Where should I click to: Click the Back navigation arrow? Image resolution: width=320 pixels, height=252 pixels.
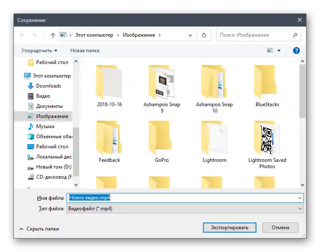22,35
